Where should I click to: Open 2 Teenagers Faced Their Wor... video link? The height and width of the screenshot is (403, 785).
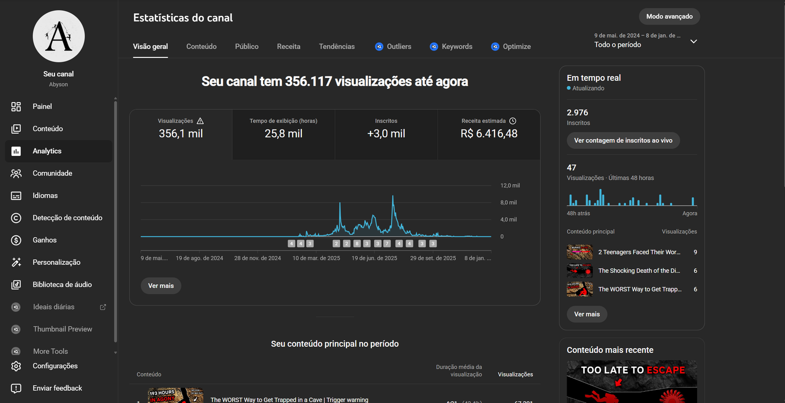[x=639, y=252]
